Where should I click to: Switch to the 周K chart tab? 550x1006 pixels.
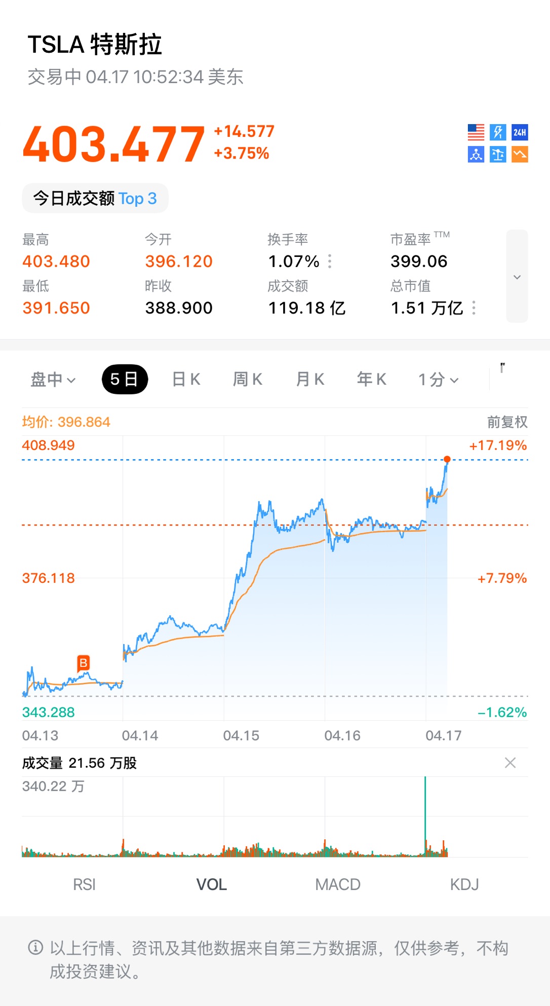pos(247,379)
